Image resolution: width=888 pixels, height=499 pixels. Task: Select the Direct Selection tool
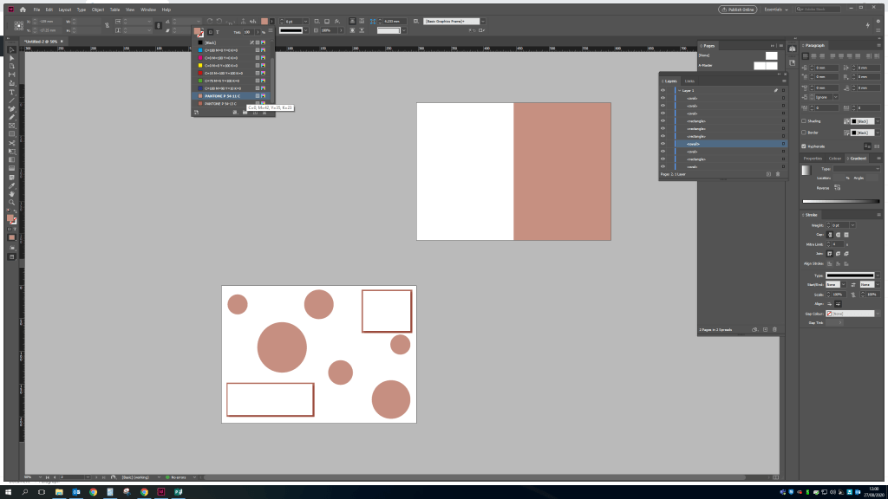point(11,58)
